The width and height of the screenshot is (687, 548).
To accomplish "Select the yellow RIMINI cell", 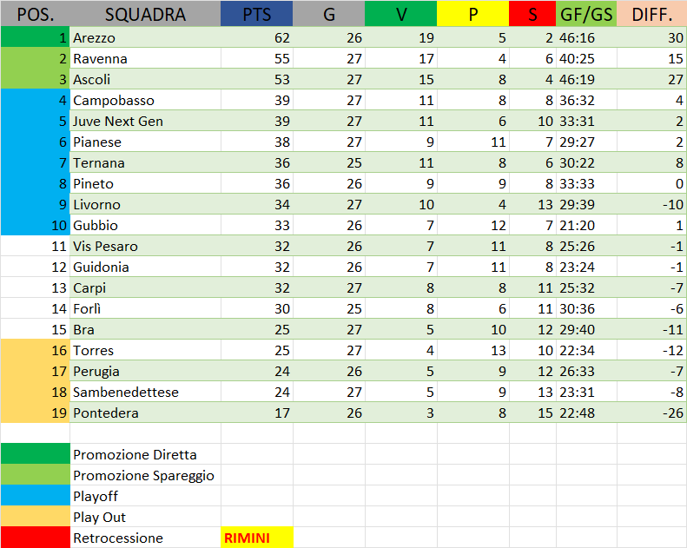I will click(257, 538).
